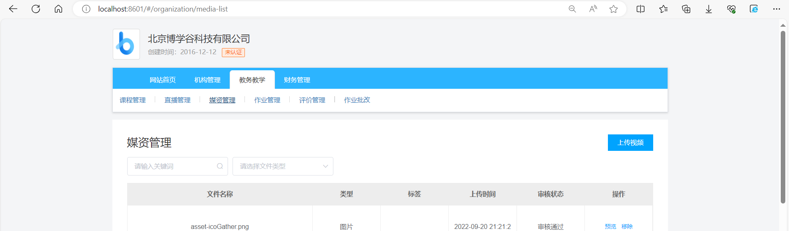The image size is (789, 231).
Task: Click the 创建时间 2016-12-12 text
Action: click(x=182, y=52)
